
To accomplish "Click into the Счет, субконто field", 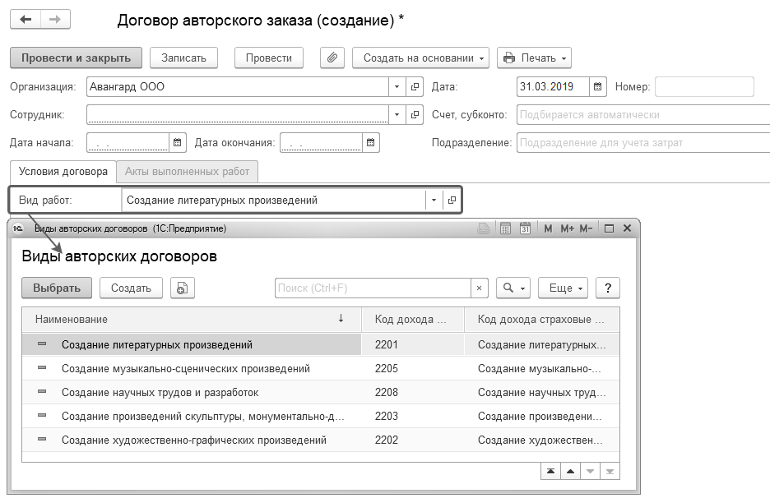I will click(643, 115).
